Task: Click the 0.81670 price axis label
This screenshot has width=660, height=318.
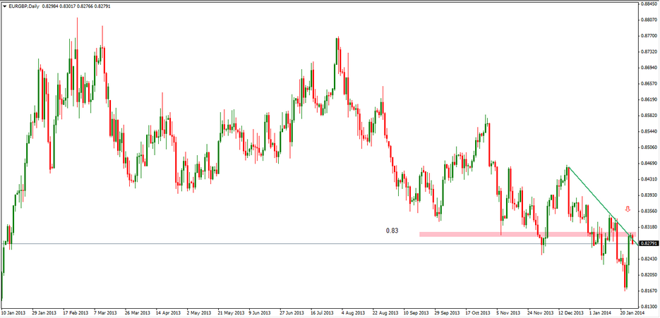Action: point(649,291)
